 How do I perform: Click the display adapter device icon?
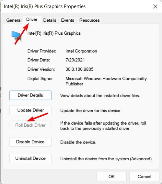pyautogui.click(x=17, y=36)
